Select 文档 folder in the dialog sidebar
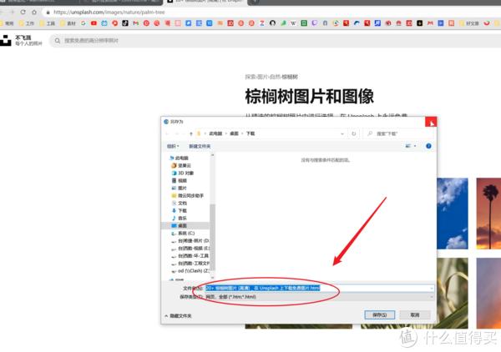This screenshot has height=352, width=501. (180, 203)
